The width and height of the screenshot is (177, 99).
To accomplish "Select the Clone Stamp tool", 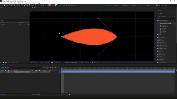I will coord(27,5).
